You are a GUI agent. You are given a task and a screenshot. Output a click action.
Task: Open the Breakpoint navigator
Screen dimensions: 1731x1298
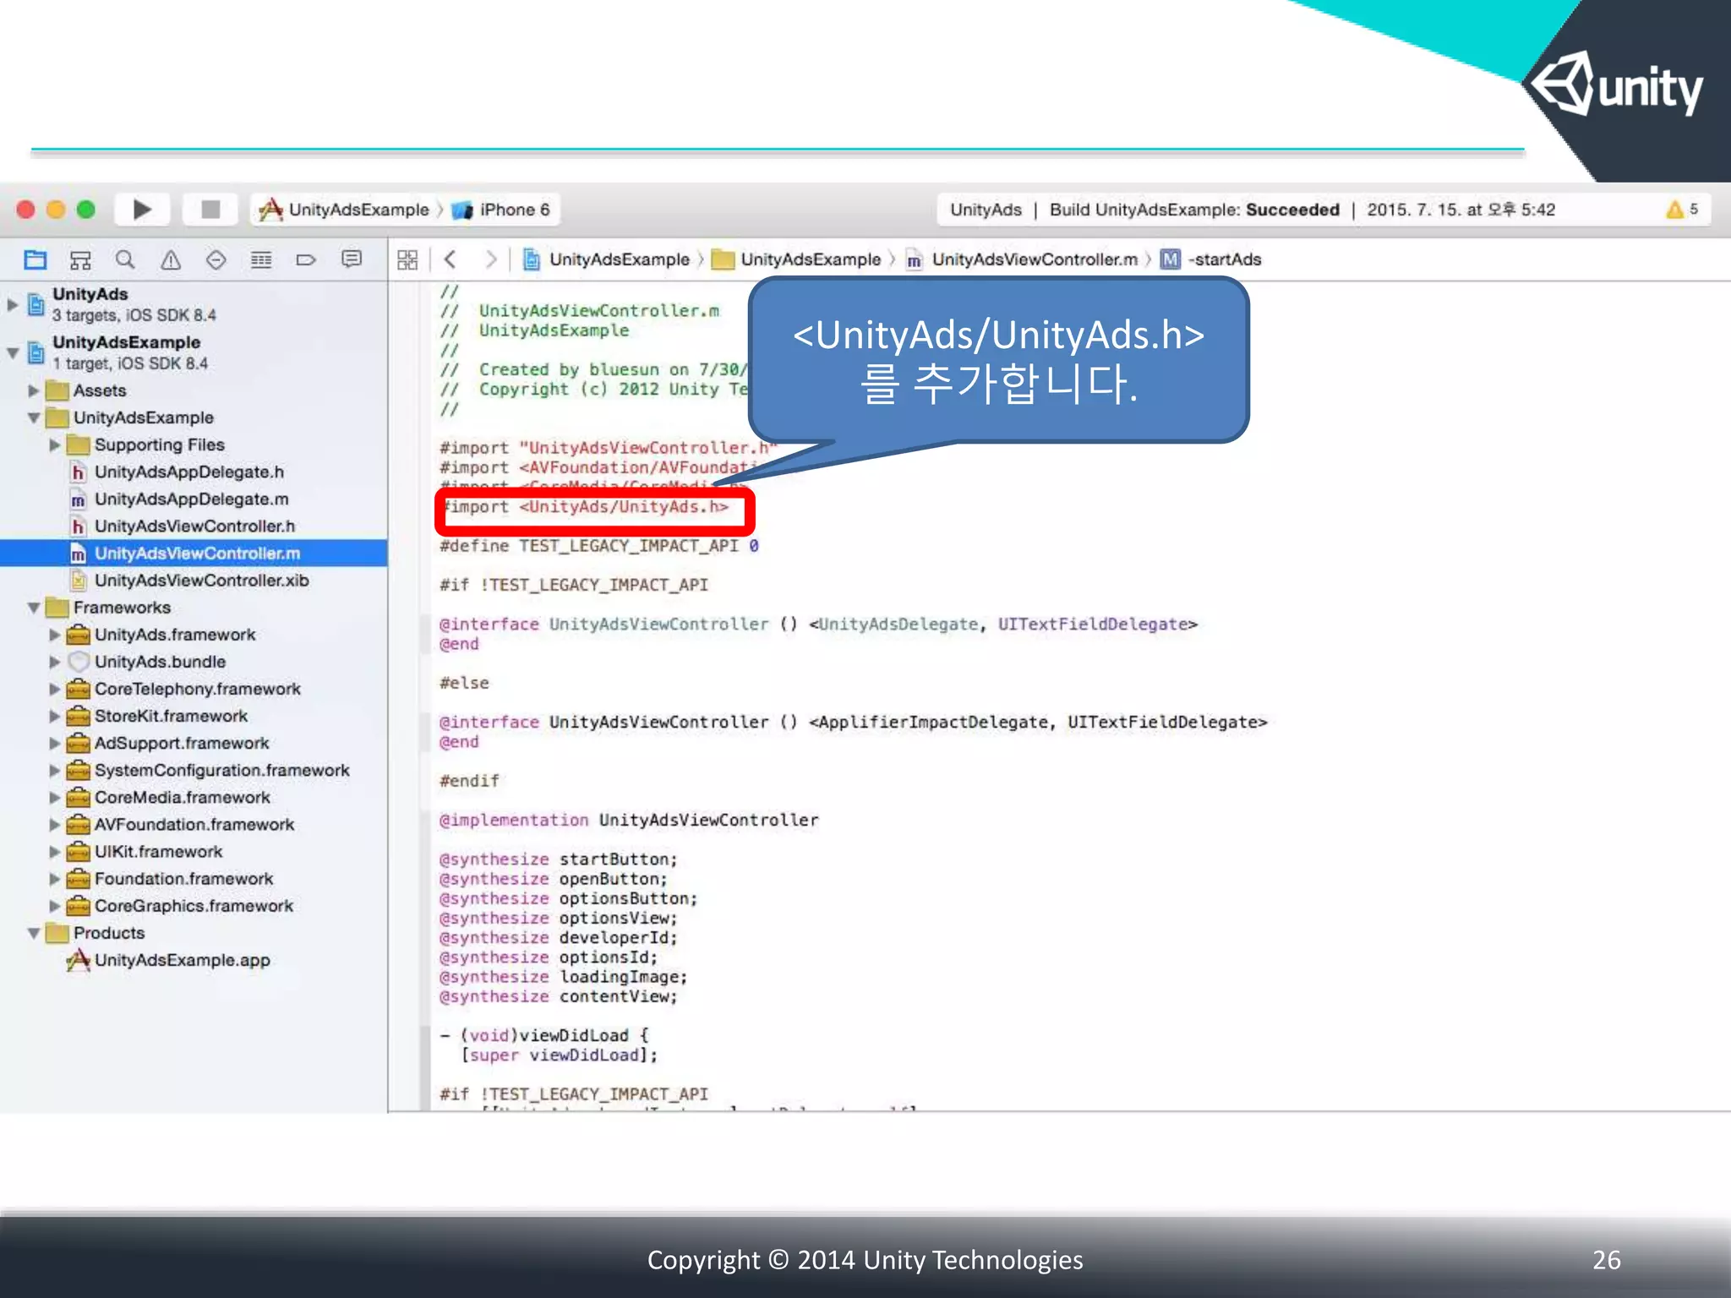(x=306, y=259)
